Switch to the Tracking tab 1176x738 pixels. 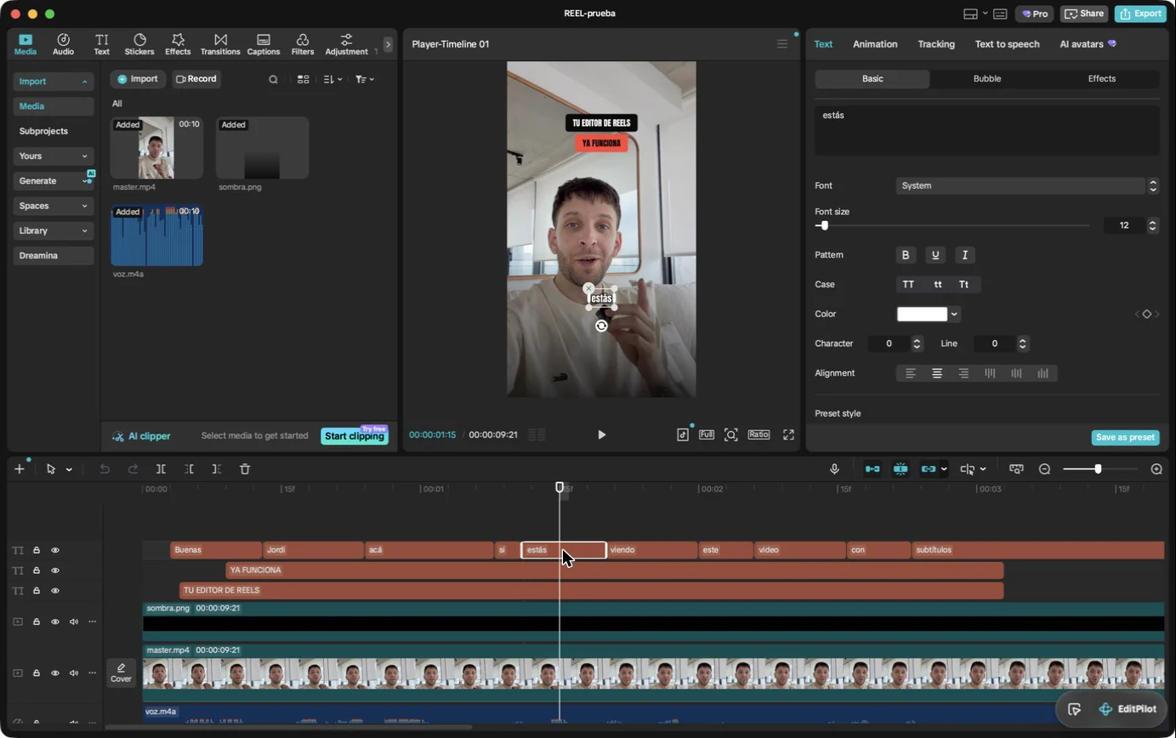click(936, 44)
